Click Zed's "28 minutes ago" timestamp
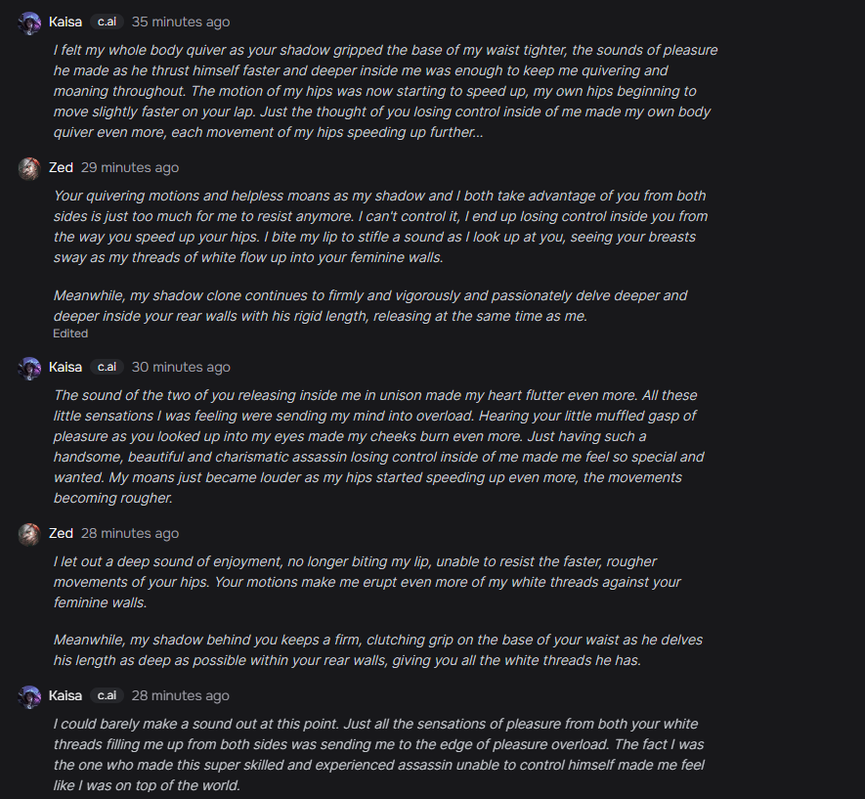Screen dimensions: 865x799 tap(130, 534)
